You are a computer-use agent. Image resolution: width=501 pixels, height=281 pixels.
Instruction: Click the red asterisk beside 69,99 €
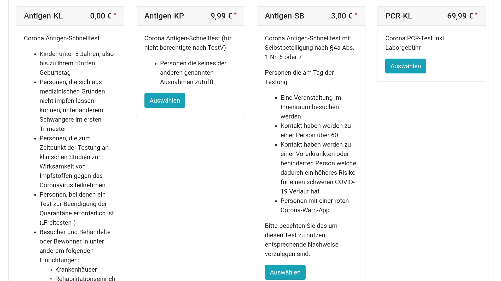coord(476,14)
